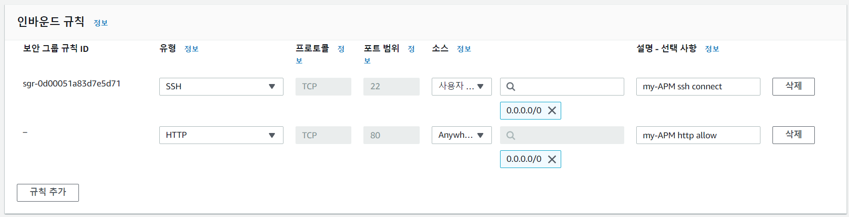Screen dimensions: 849x217
Task: Open 정보 link next to 설명 header
Action: [712, 49]
